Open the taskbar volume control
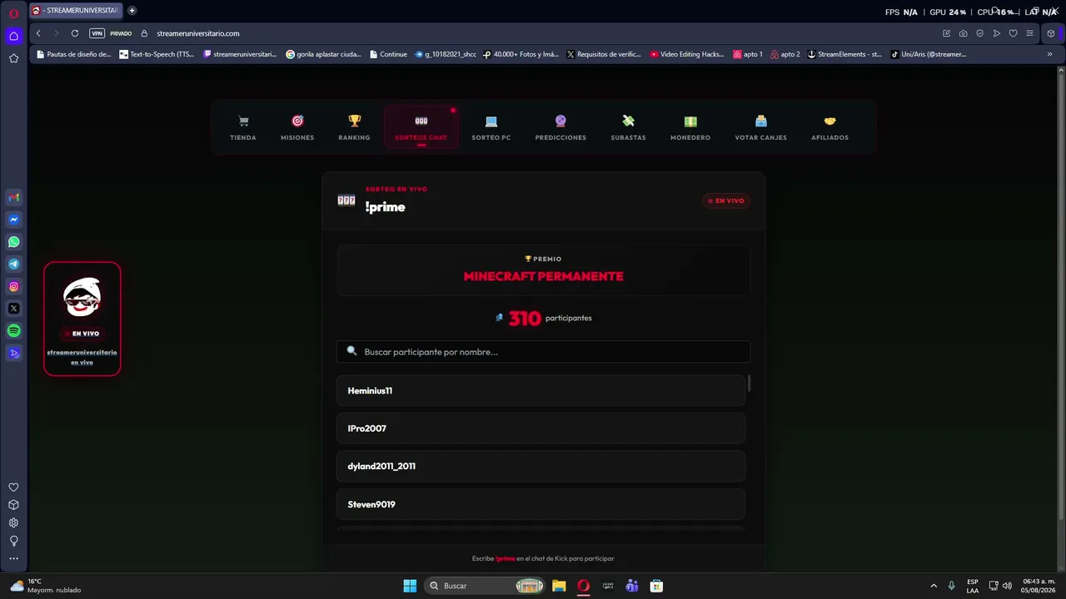Image resolution: width=1066 pixels, height=599 pixels. pos(1009,586)
